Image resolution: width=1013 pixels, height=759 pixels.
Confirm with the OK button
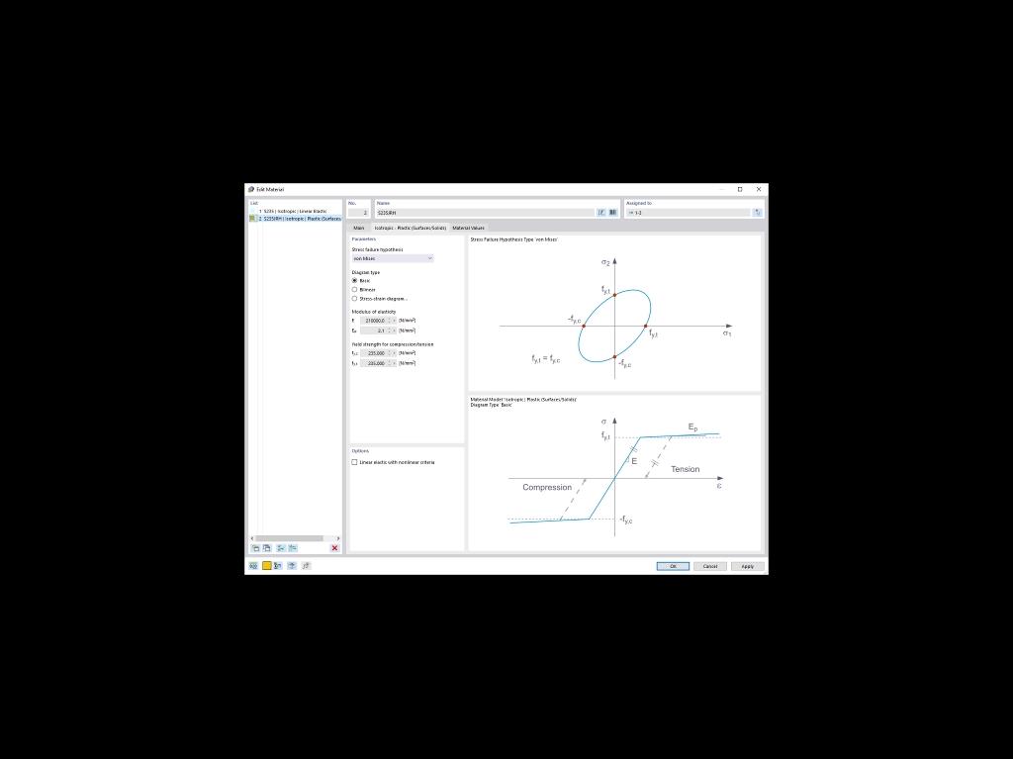pos(673,566)
